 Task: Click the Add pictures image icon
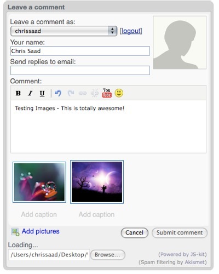click(15, 232)
